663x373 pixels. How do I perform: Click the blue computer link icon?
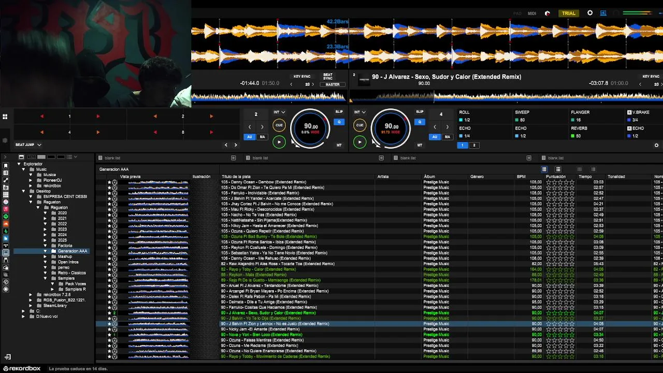point(603,13)
